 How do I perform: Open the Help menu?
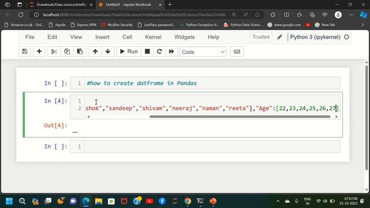point(213,37)
